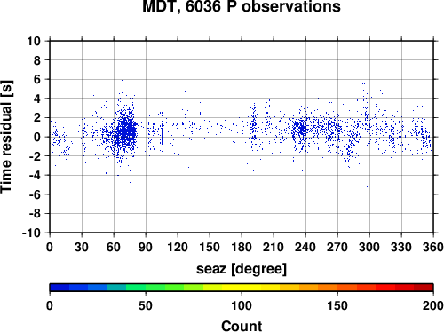Screen dimensions: 444x332
Task: Click the y-axis tick label 10
Action: point(34,41)
